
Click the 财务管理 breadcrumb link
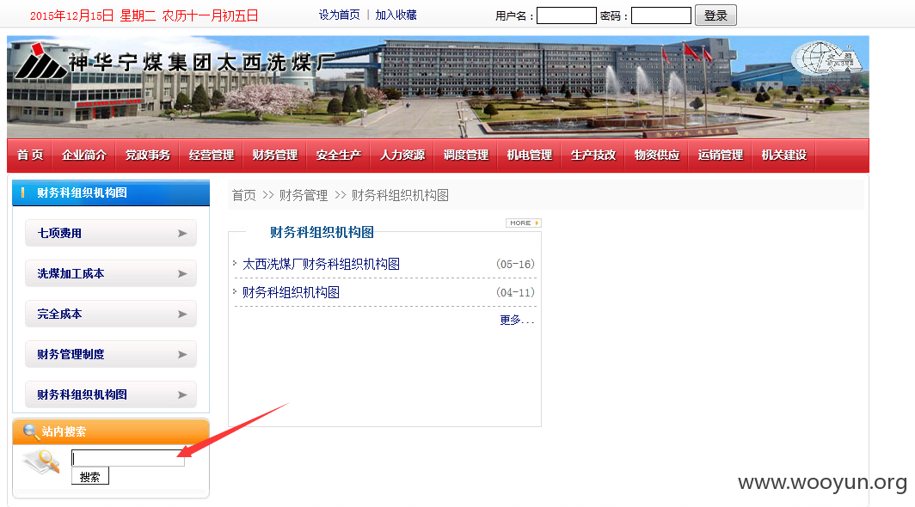304,195
